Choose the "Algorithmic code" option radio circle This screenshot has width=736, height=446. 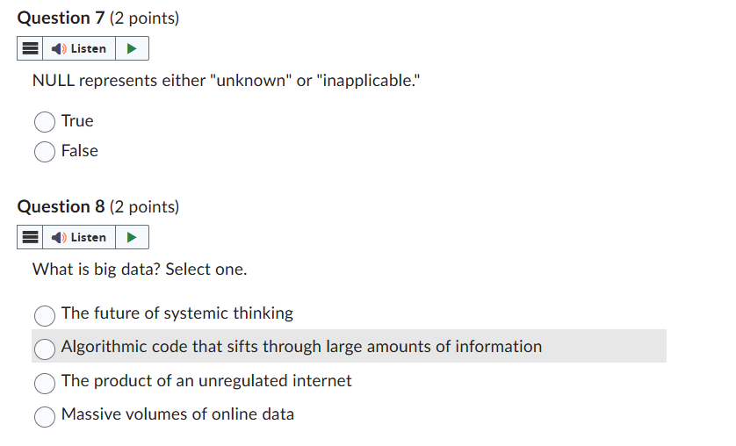point(45,348)
